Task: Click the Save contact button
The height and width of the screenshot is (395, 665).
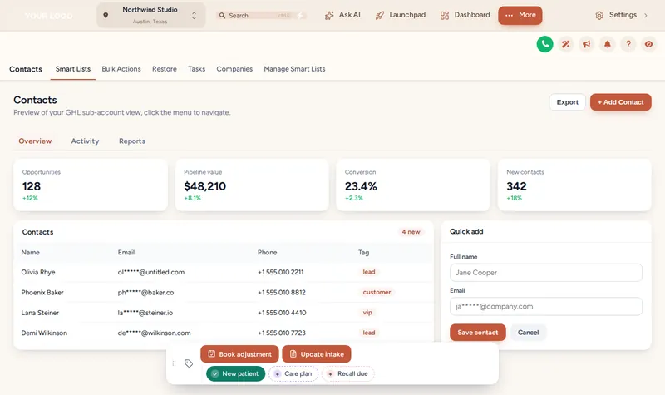Action: (477, 333)
